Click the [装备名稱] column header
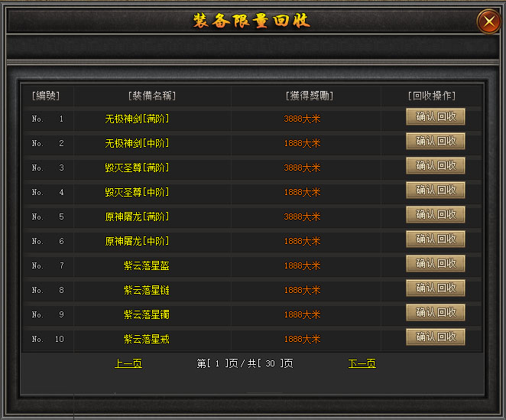 pos(152,96)
